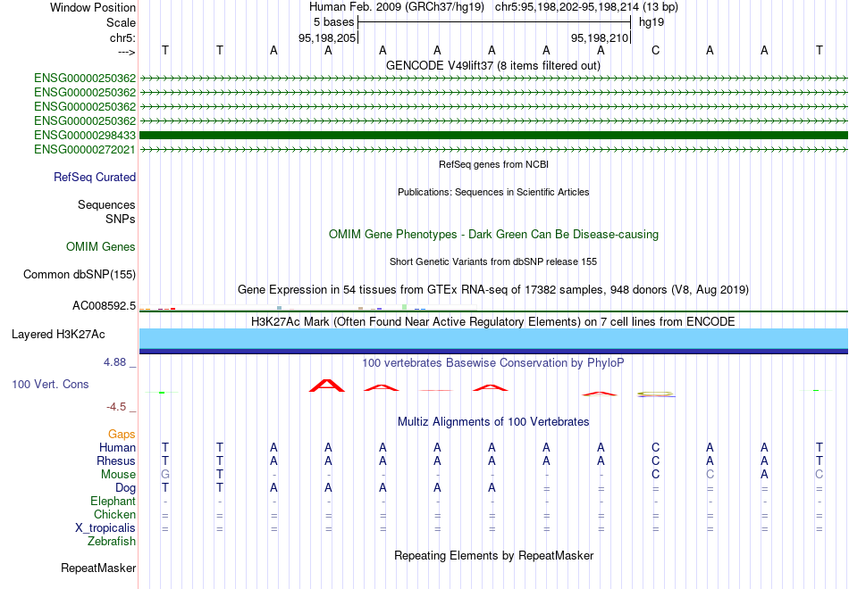This screenshot has width=849, height=589.
Task: Click the X_tropicalis alignment row label
Action: 105,528
